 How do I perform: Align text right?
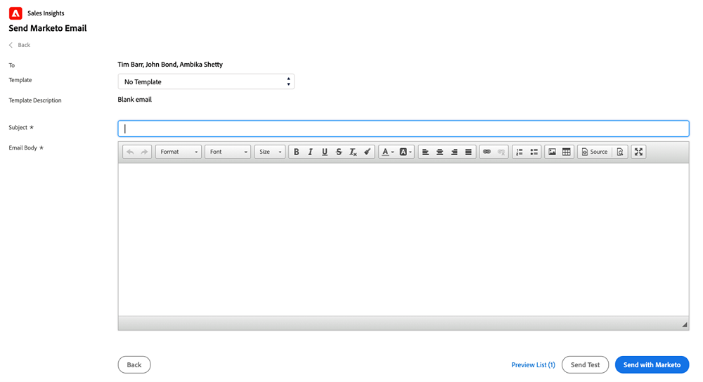coord(454,152)
